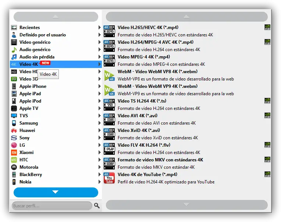Expand the Samsung submenu arrow
The height and width of the screenshot is (222, 281).
tap(100, 123)
